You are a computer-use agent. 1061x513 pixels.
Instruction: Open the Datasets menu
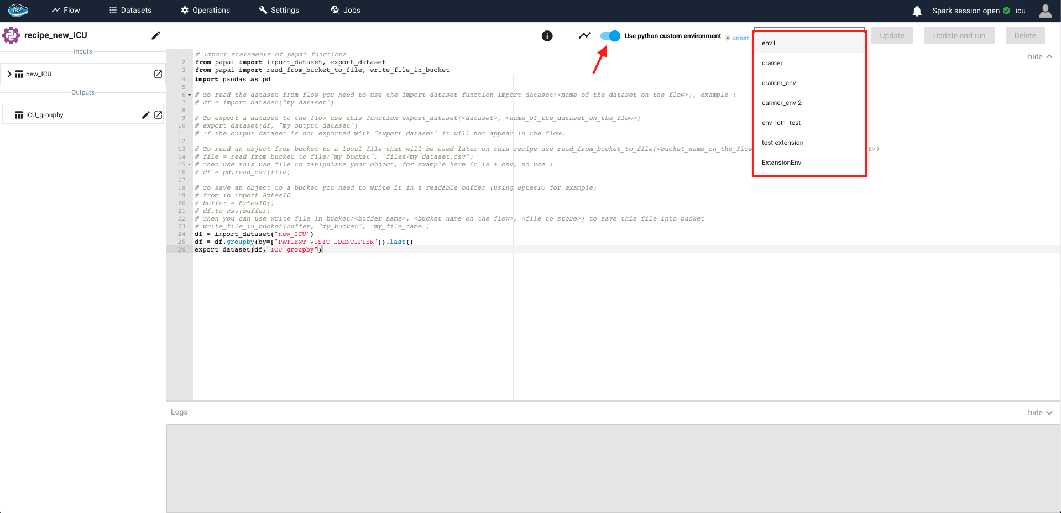click(130, 10)
